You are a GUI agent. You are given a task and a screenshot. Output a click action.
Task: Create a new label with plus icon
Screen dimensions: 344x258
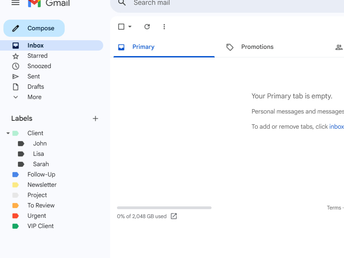click(x=95, y=118)
